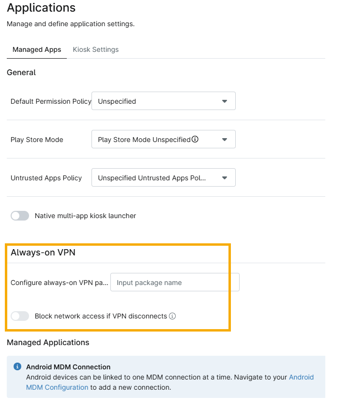Click the Configure always-on VPN package label
Viewport: 349px width, 412px height.
tap(59, 283)
